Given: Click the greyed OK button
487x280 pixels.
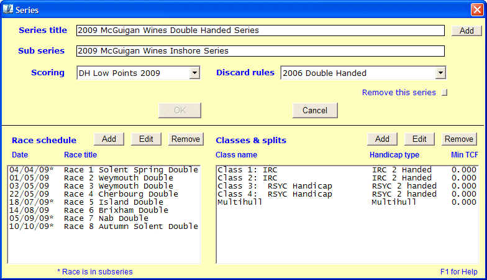Looking at the screenshot, I should click(180, 111).
